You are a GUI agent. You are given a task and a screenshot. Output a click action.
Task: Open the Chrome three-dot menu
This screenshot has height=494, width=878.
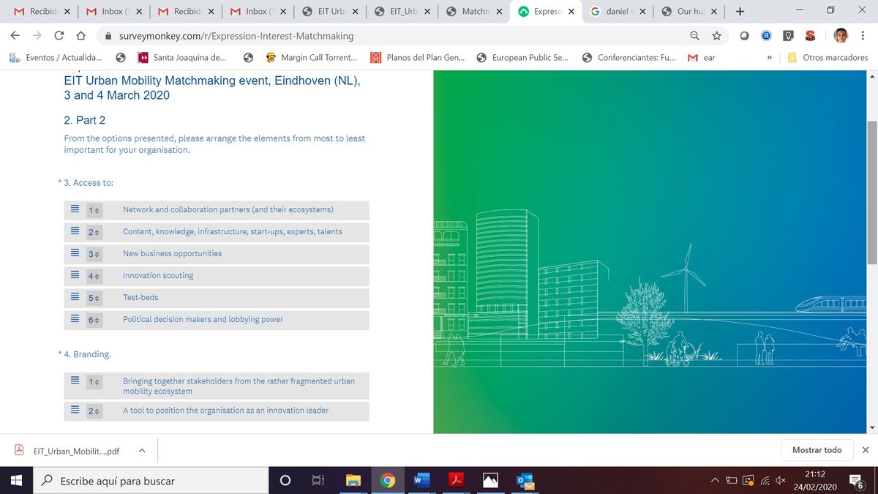[864, 35]
